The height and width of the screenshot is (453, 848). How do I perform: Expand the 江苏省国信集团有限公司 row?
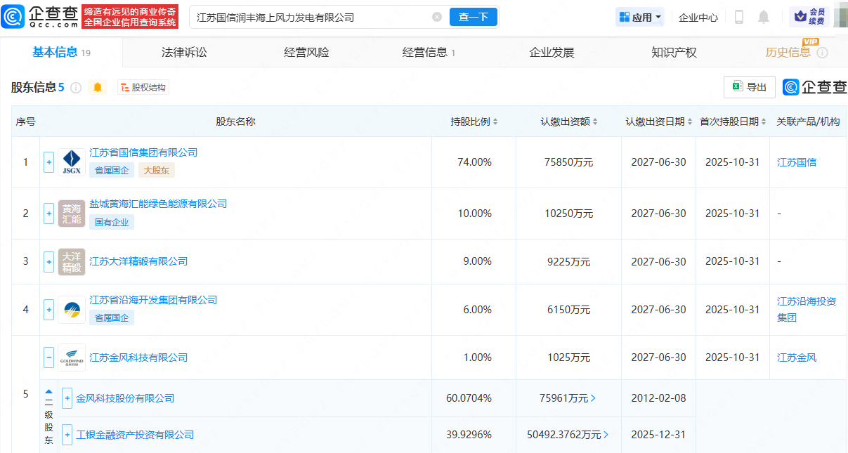pos(48,162)
